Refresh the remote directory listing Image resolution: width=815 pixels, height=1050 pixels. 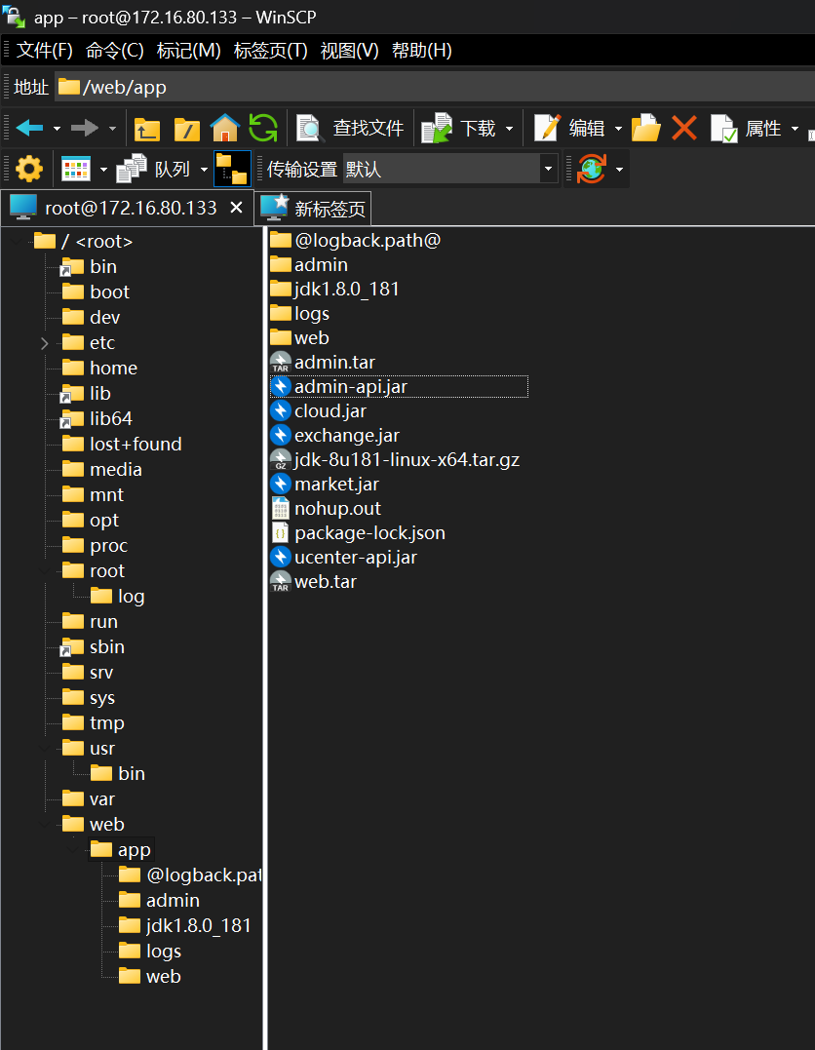(x=263, y=128)
